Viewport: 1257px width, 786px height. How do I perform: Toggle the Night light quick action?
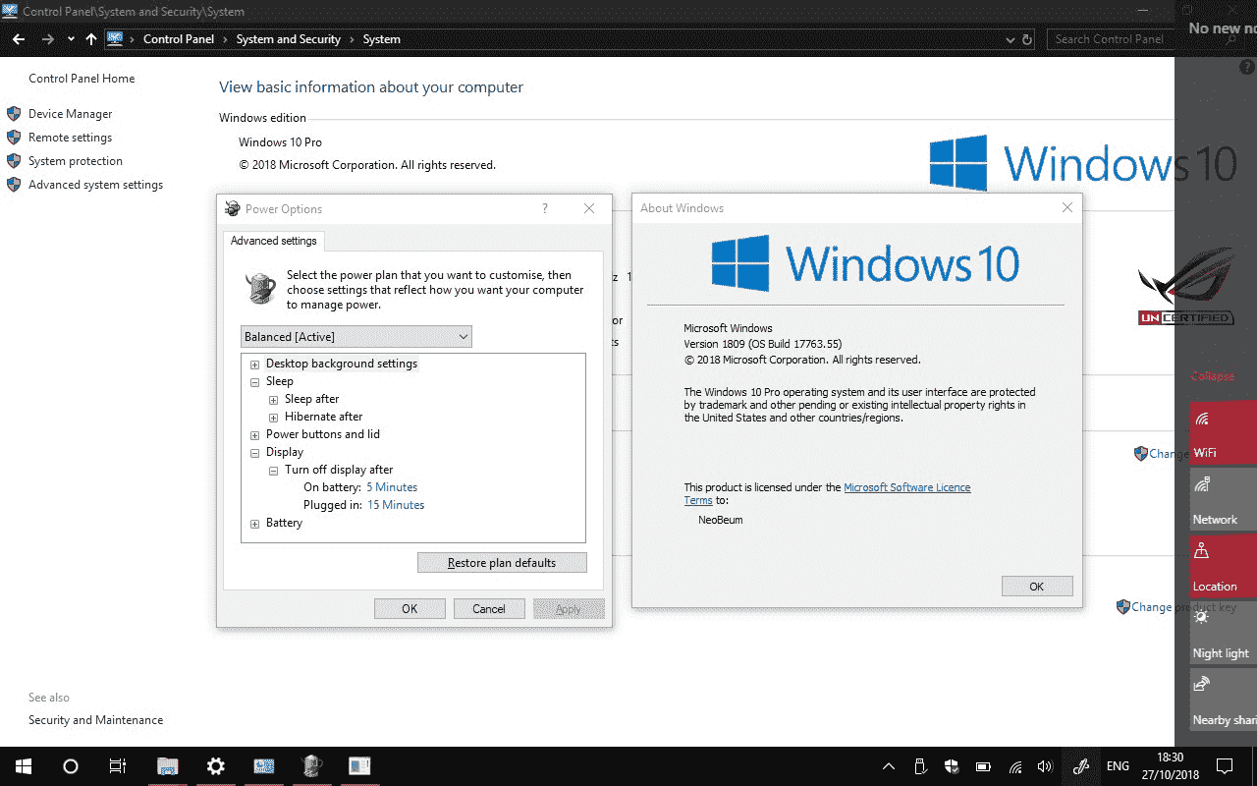click(x=1224, y=634)
